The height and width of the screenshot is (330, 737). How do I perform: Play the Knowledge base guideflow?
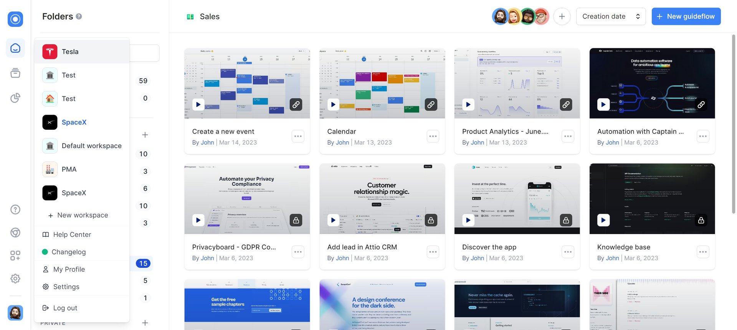[x=603, y=220]
